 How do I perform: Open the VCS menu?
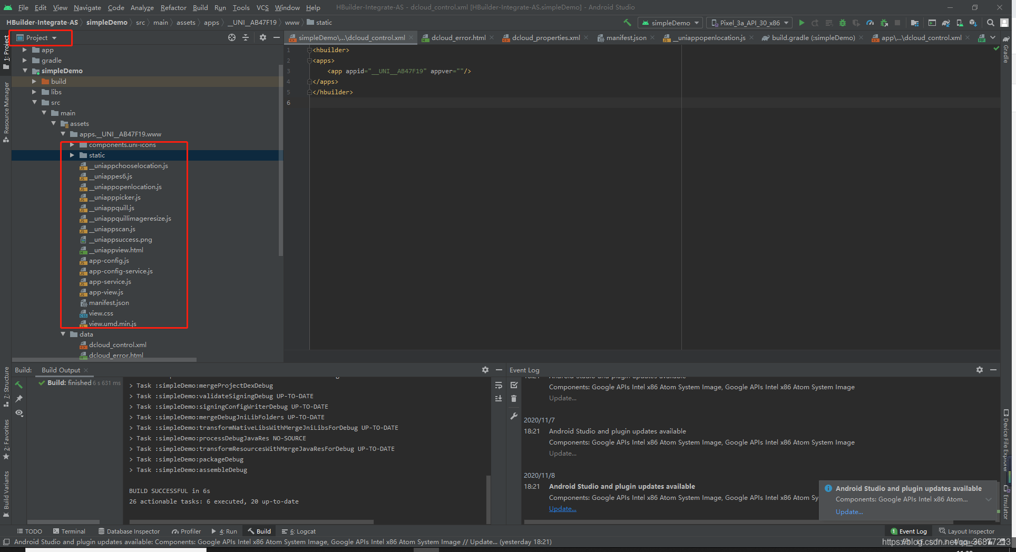tap(262, 7)
